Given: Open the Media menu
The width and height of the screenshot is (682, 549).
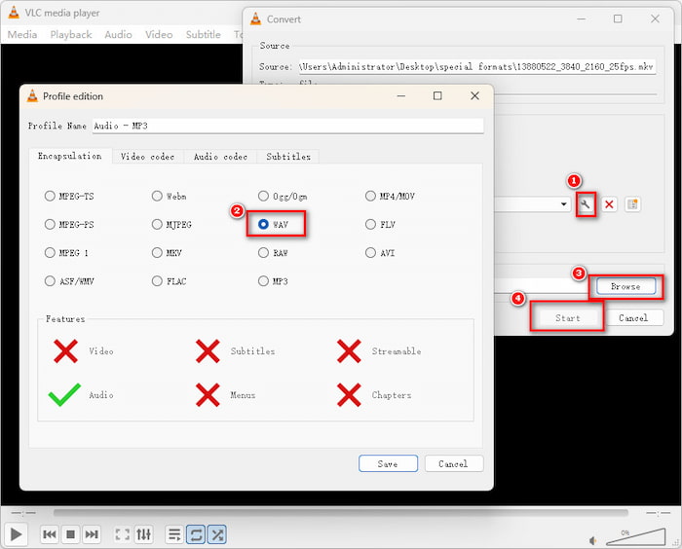Looking at the screenshot, I should [22, 34].
